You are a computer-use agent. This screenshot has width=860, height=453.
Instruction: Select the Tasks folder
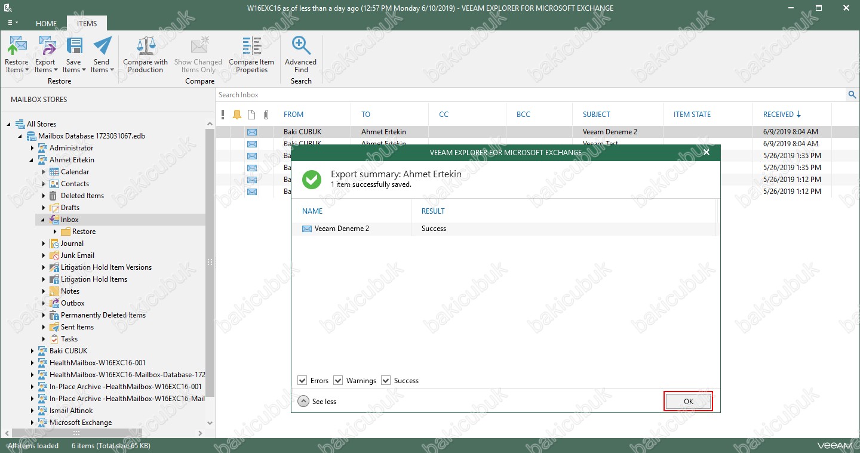point(69,339)
